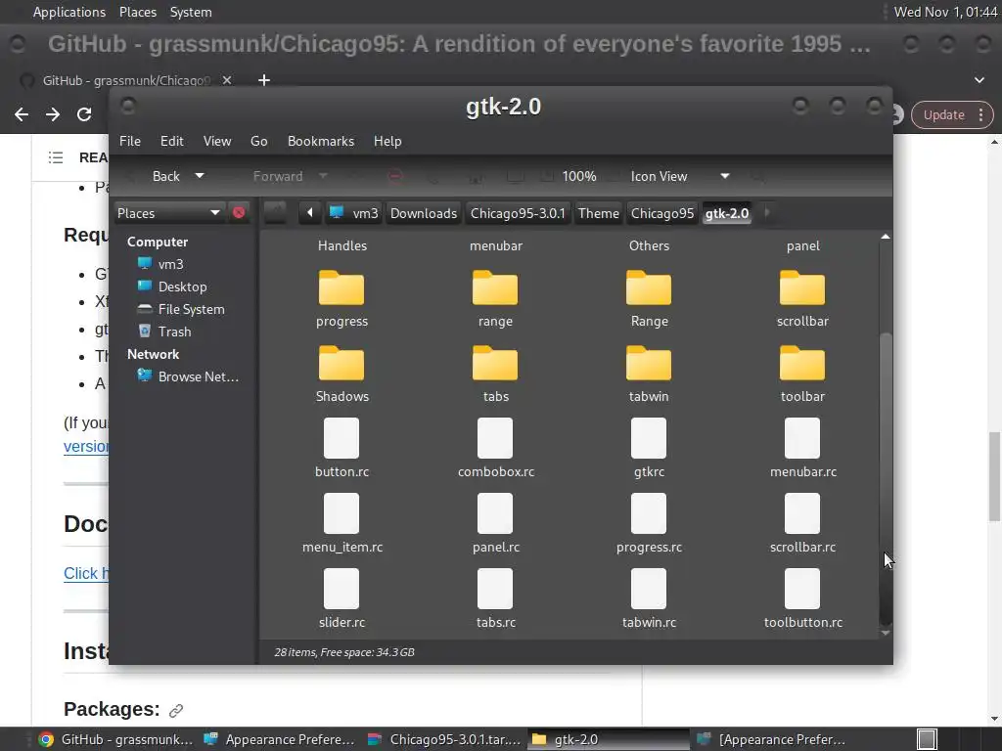Click the Chrome page scrollbar thumb
1002x751 pixels.
(x=994, y=476)
